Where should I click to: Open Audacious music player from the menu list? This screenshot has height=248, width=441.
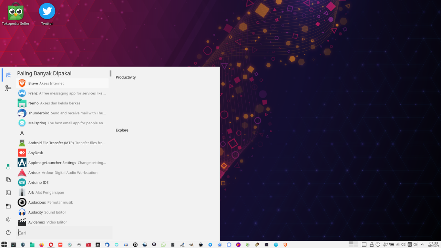62,202
